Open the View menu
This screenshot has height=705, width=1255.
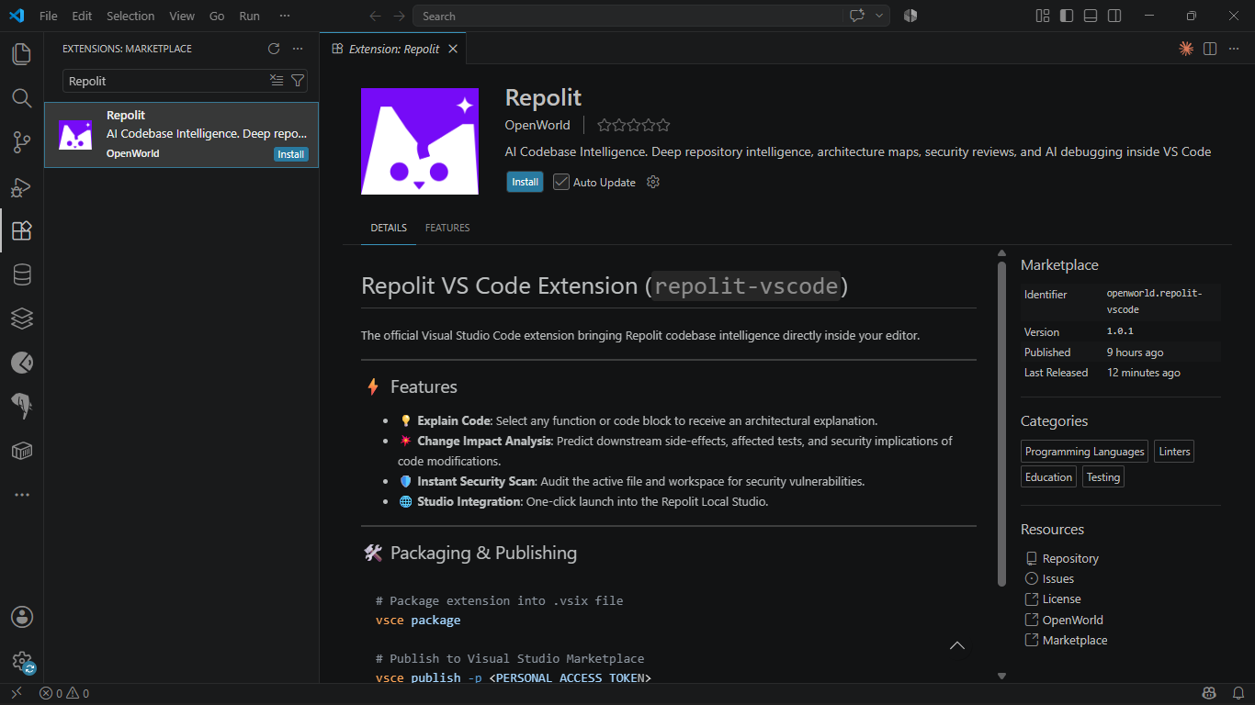pos(182,16)
